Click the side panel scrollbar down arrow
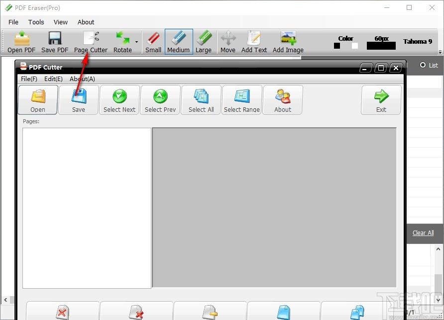The image size is (444, 320). 438,300
